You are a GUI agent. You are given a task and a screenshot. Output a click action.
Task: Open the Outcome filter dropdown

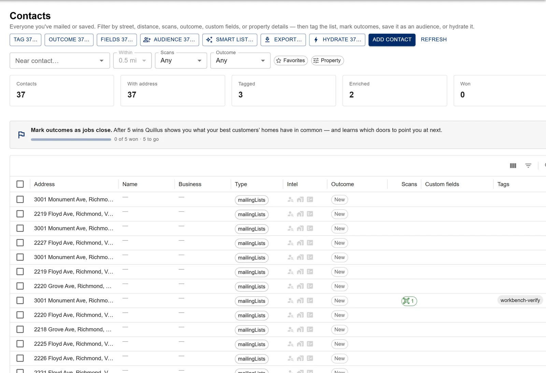click(240, 61)
